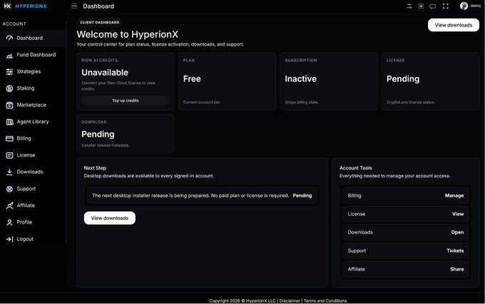The image size is (485, 304).
Task: Open the Billing sidebar item
Action: point(32,138)
